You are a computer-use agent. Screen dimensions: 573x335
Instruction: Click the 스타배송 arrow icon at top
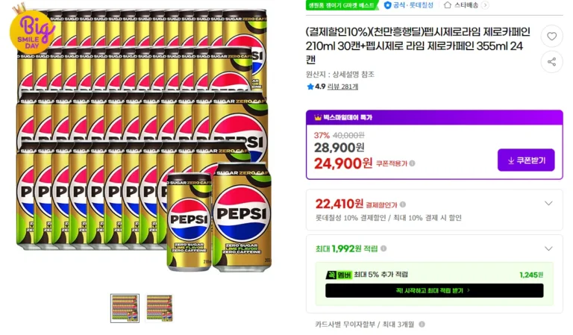pyautogui.click(x=485, y=5)
